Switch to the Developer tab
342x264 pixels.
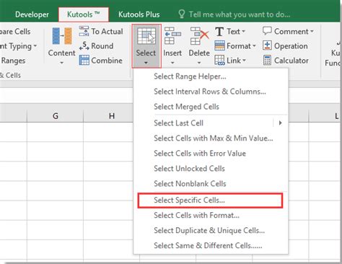click(x=32, y=14)
